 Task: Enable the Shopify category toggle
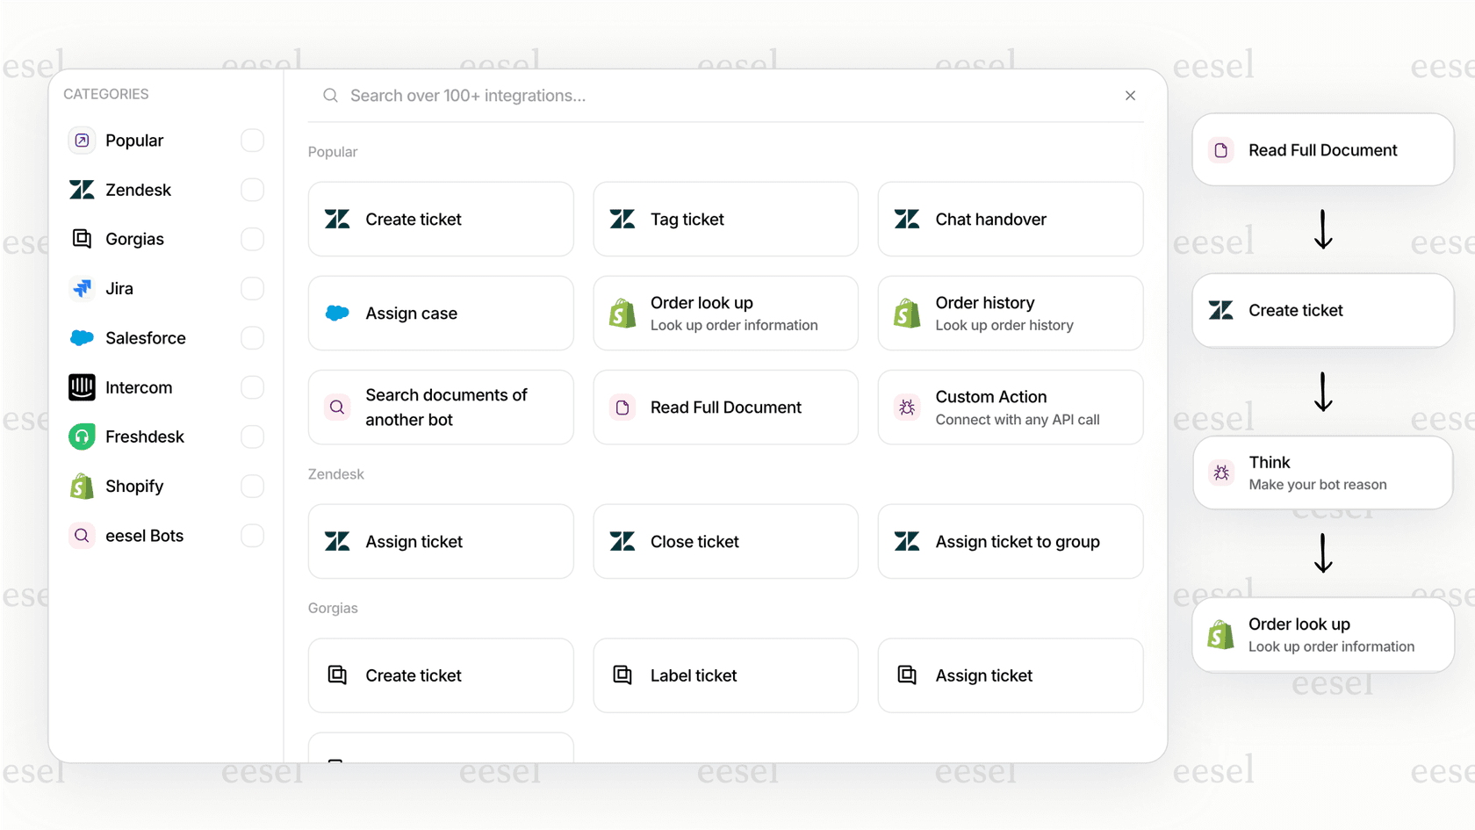click(x=252, y=486)
